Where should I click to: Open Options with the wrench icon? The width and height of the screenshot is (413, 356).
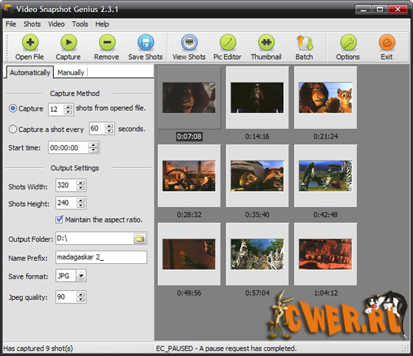pos(348,43)
